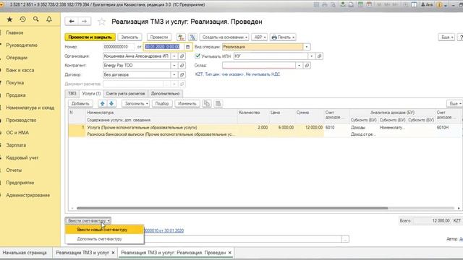Image resolution: width=463 pixels, height=260 pixels.
Task: Expand НУ dropdown arrow
Action: (x=312, y=56)
